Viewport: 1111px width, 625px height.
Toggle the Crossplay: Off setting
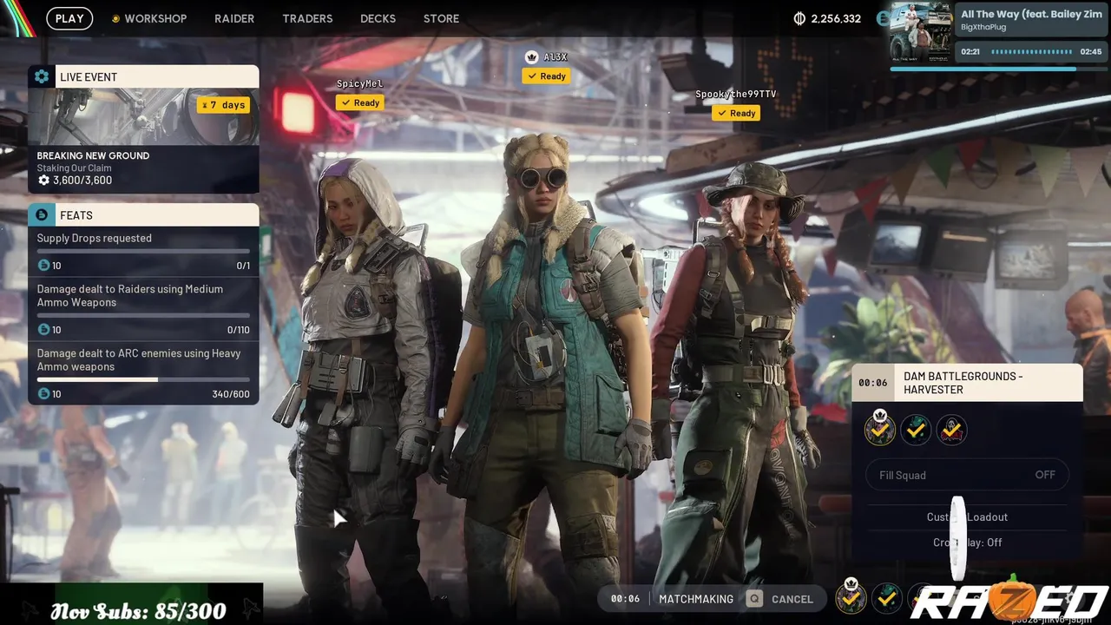pos(967,542)
